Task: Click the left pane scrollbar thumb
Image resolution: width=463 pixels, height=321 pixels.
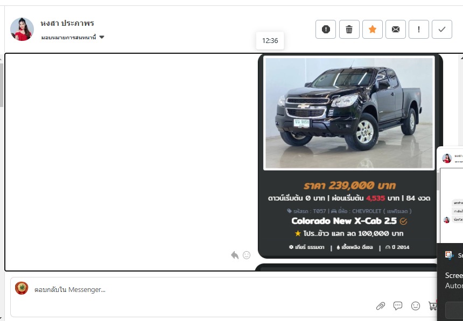Action: 2,85
